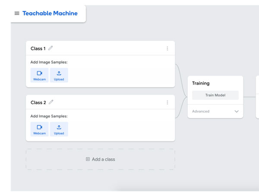Open the three-dot options menu for Class 1
This screenshot has height=194, width=259.
click(x=167, y=48)
